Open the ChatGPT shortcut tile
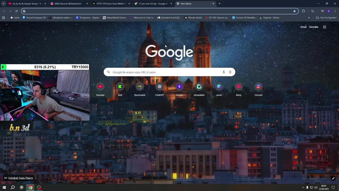Screen dimensions: 339x191 coord(159,89)
